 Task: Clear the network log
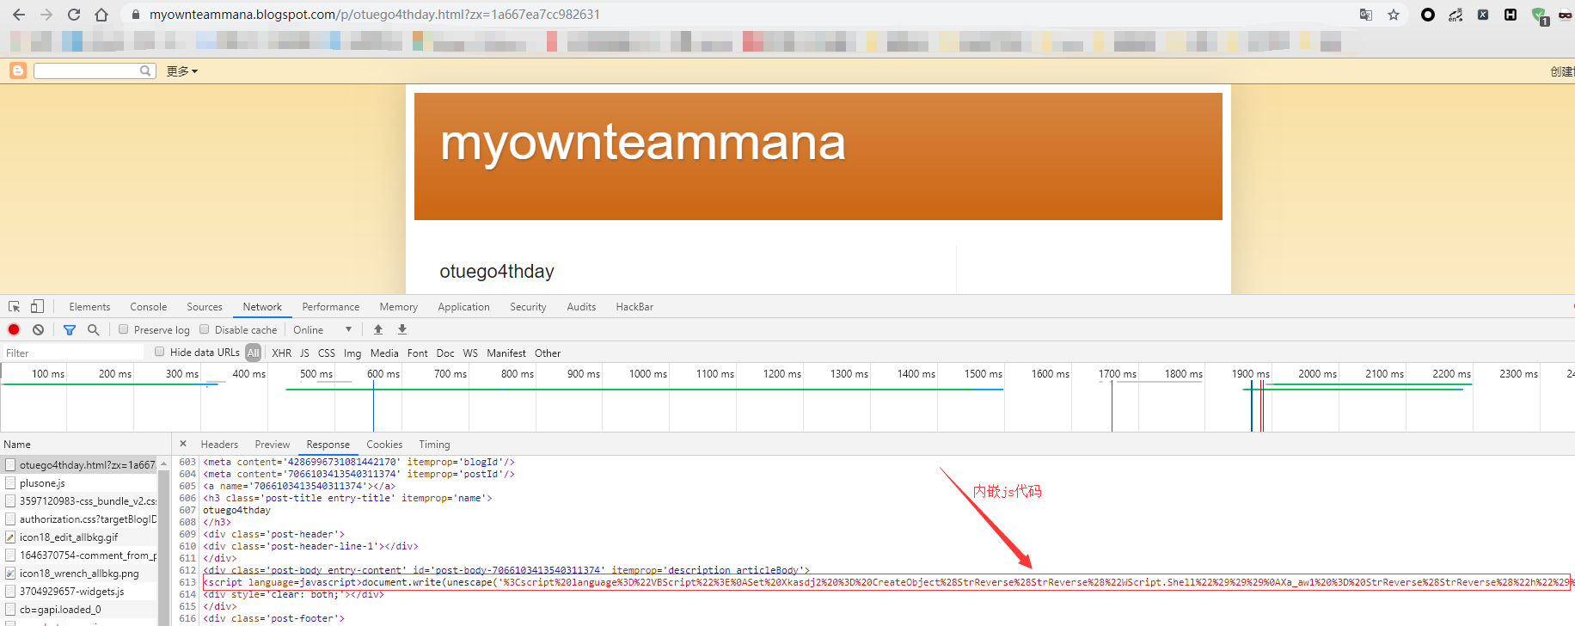pos(38,329)
